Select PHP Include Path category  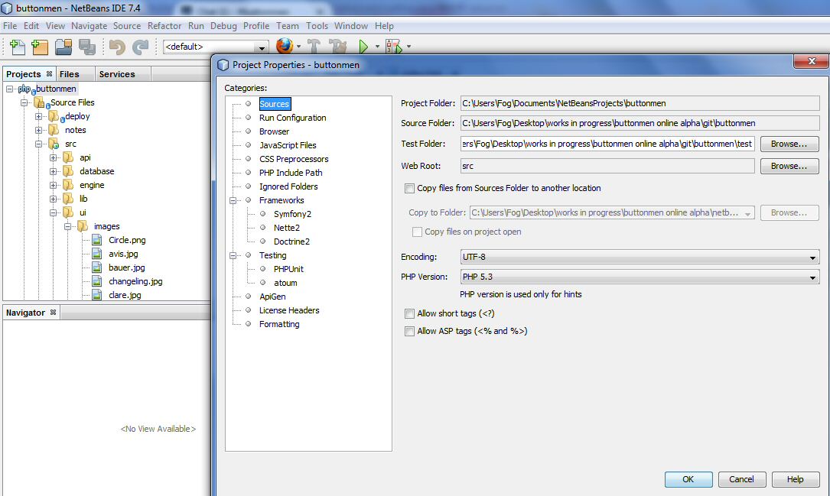pyautogui.click(x=291, y=173)
